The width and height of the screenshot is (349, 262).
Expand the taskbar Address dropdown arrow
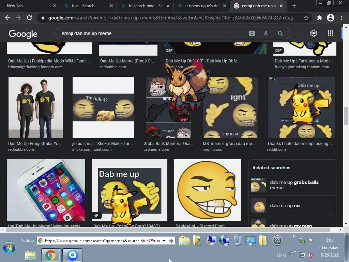(164, 241)
